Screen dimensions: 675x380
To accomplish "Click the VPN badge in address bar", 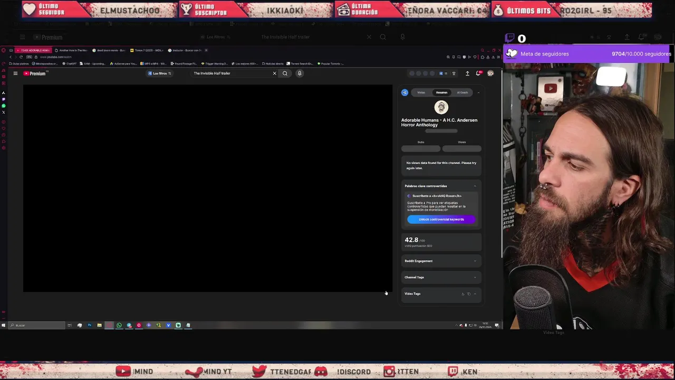I will [29, 57].
